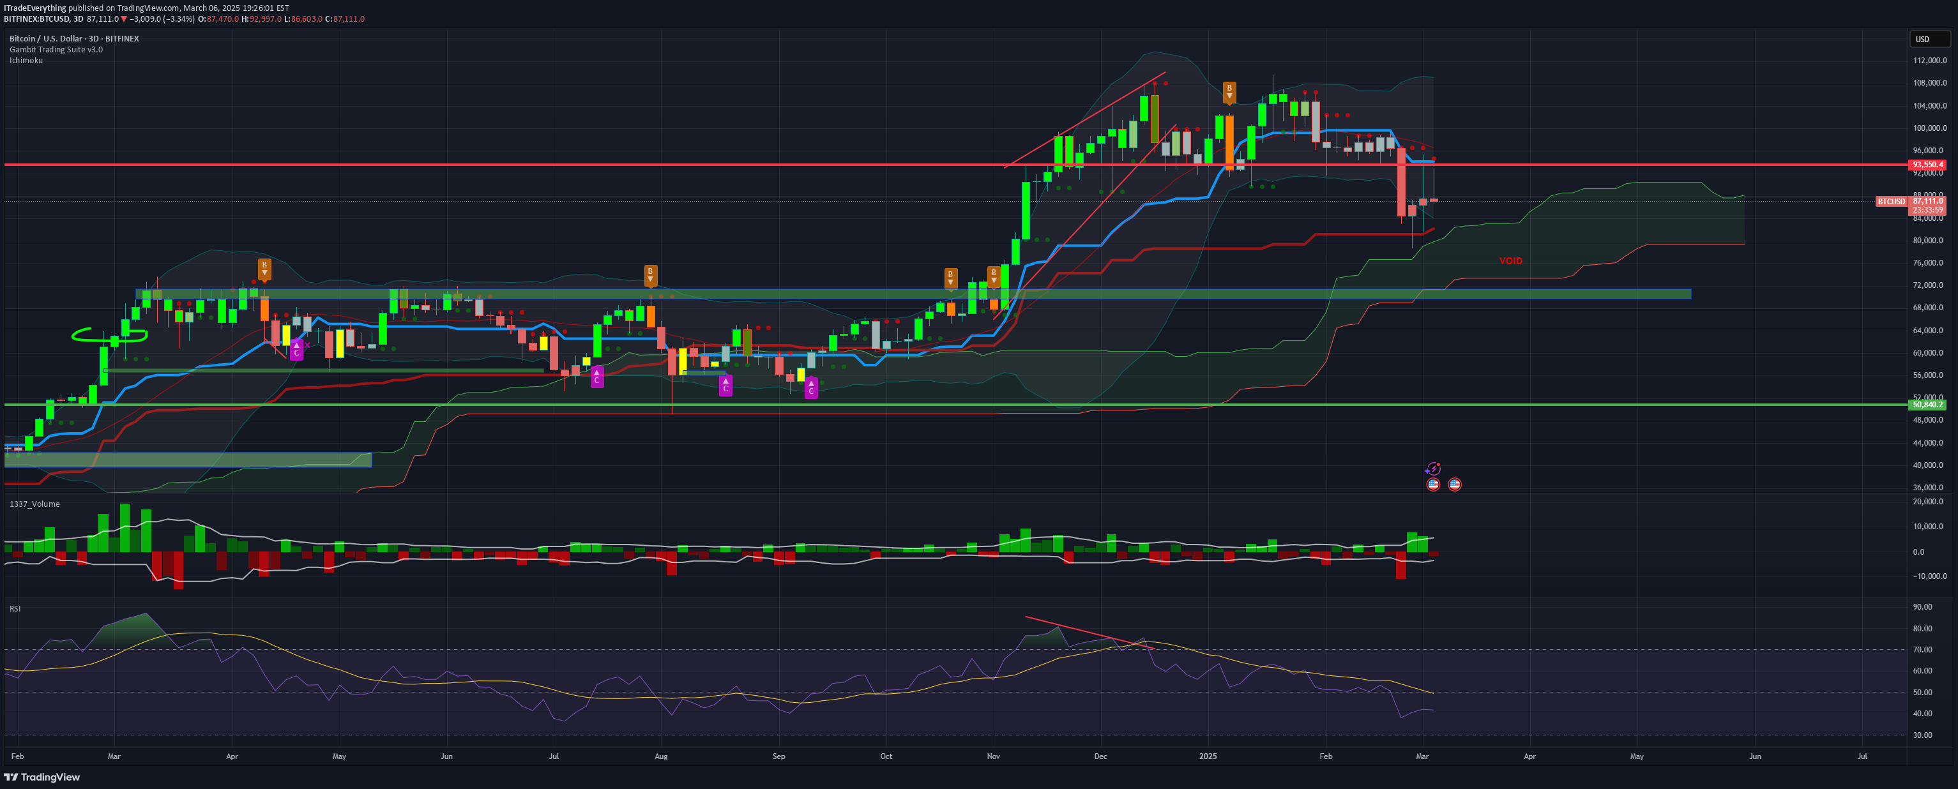Click the magenta C marker in late April
The image size is (1958, 789).
click(296, 349)
